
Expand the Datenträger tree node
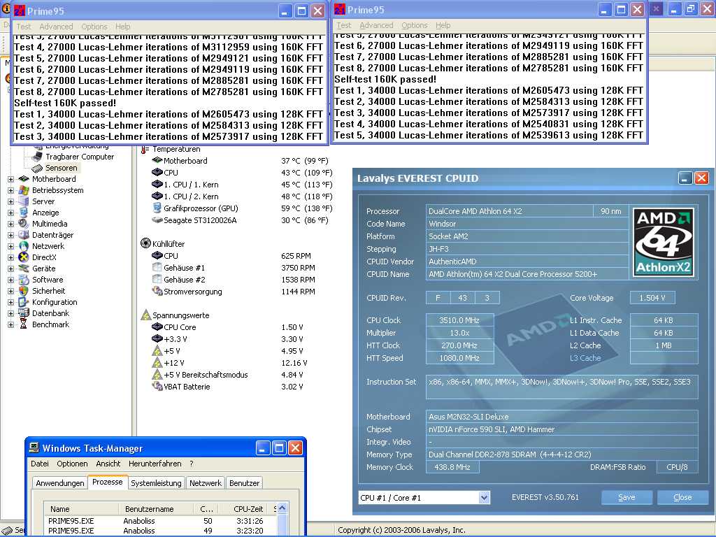point(11,235)
